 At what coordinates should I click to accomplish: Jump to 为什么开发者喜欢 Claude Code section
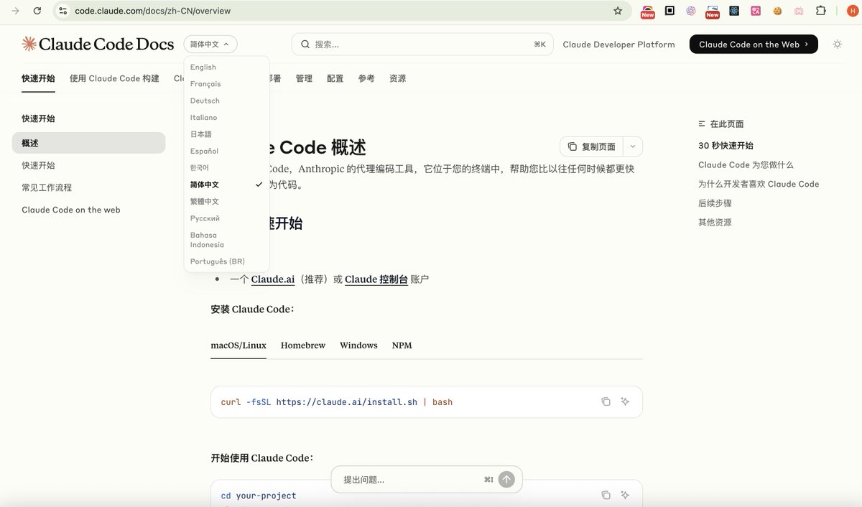(759, 184)
